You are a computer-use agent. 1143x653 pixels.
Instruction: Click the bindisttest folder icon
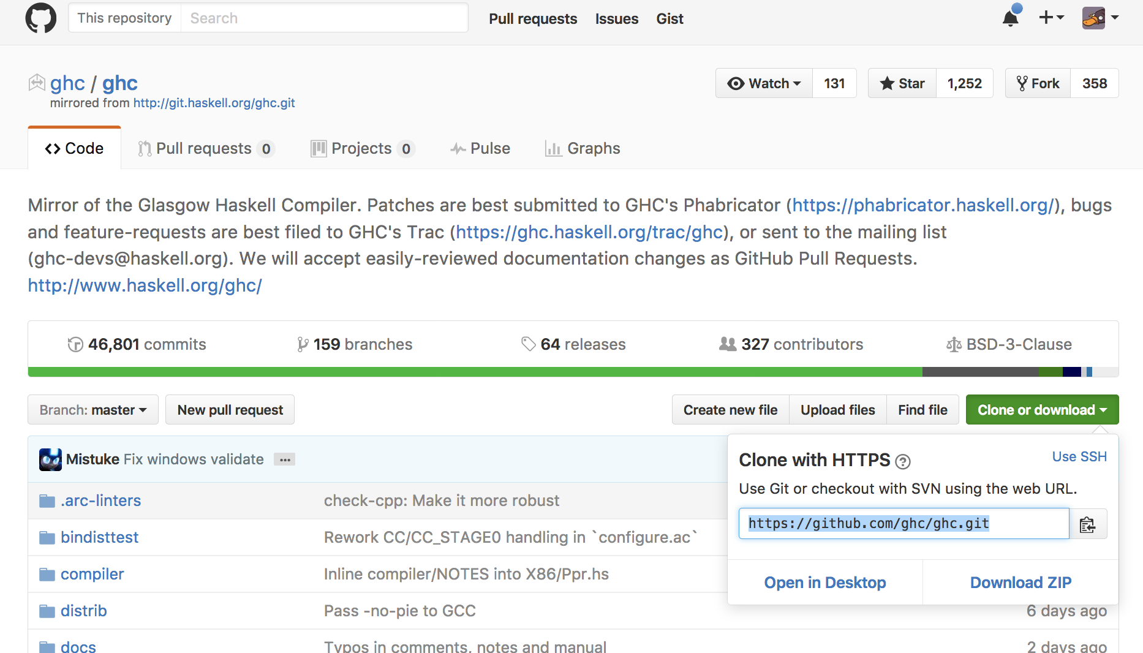pyautogui.click(x=47, y=538)
